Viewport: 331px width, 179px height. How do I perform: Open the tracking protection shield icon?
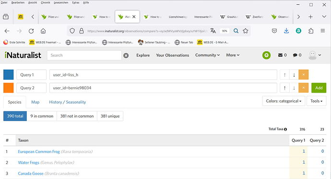[72, 31]
